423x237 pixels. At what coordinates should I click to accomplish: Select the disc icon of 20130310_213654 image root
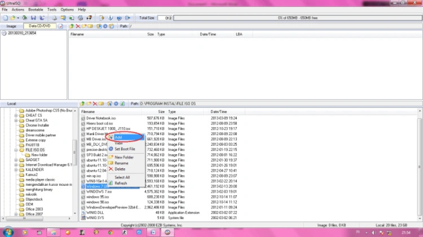(x=4, y=33)
